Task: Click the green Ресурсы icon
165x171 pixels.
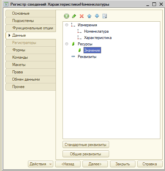Action: click(73, 44)
